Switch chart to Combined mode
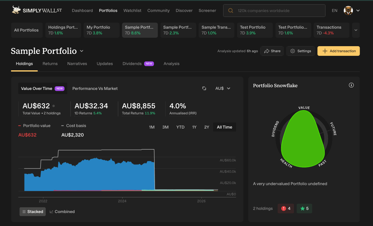Screen dimensions: 373x226 coord(62,212)
